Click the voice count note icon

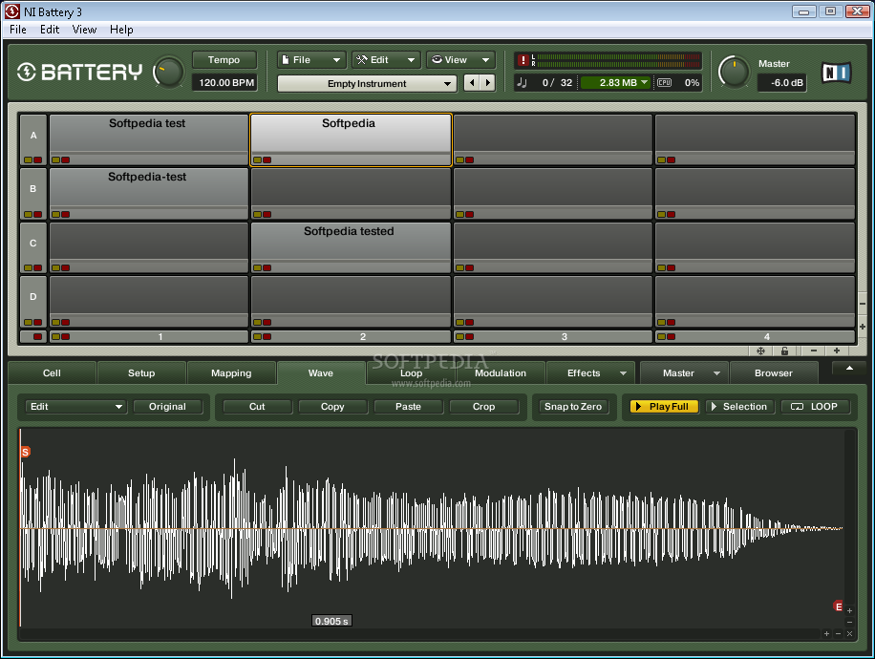522,82
